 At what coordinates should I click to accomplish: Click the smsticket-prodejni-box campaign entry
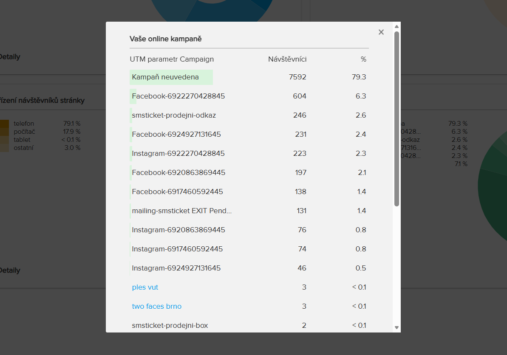click(170, 326)
